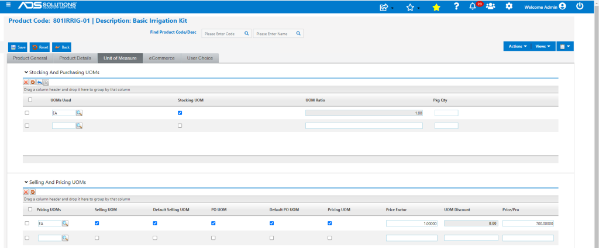Uncheck Default PO UOM for EA
The image size is (599, 248).
point(271,223)
